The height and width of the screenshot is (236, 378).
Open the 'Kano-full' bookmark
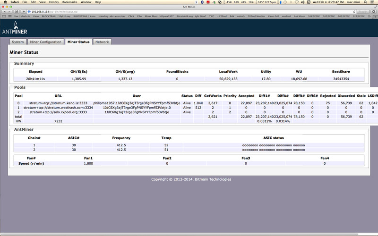click(x=274, y=16)
